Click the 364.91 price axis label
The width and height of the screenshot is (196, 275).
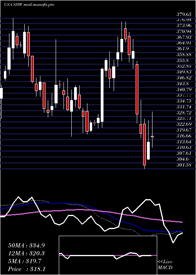point(183,43)
